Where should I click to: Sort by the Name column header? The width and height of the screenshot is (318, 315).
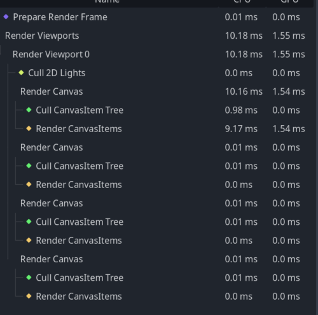[x=107, y=2]
